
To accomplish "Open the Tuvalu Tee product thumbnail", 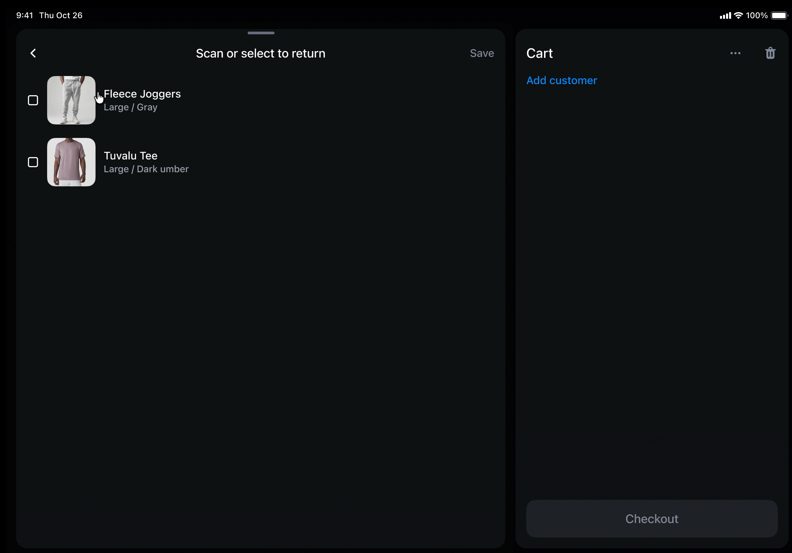I will pyautogui.click(x=71, y=162).
